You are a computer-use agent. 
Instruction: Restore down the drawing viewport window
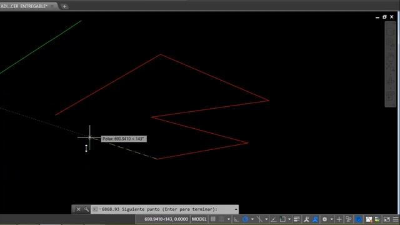pyautogui.click(x=385, y=17)
